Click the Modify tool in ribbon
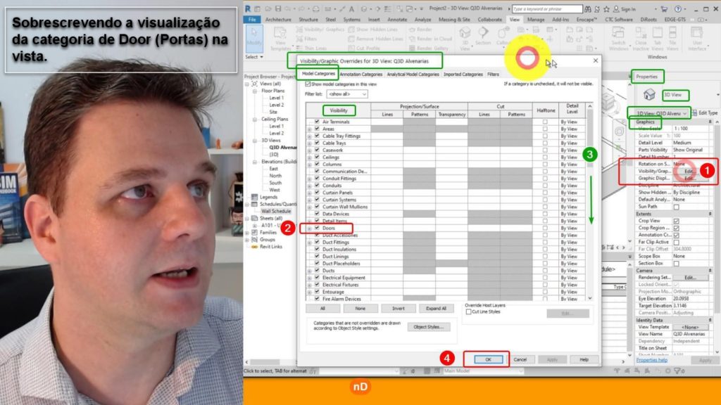This screenshot has width=721, height=405. [253, 40]
